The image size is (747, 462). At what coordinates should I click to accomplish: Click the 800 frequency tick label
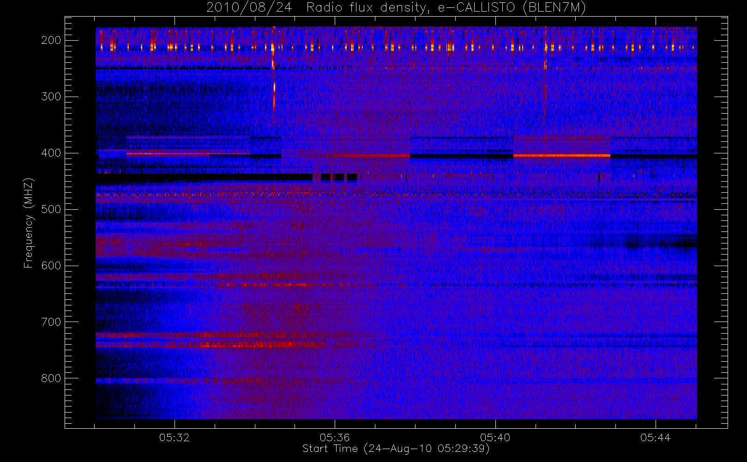point(51,378)
